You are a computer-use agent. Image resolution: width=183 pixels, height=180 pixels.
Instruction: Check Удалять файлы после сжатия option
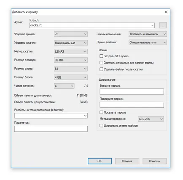tap(101, 69)
